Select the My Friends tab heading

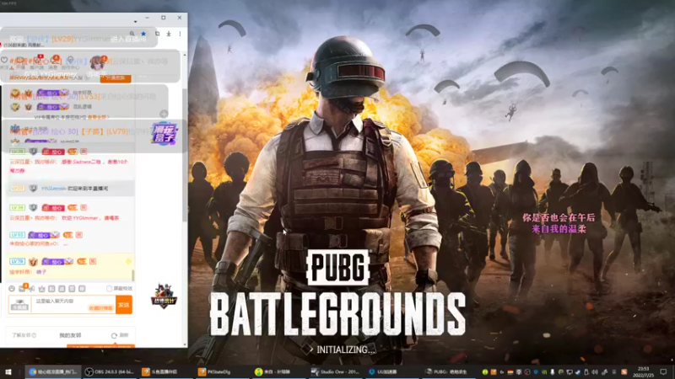70,335
